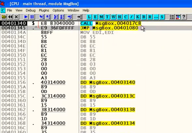192x133 pixels.
Task: Show Source window with S button
Action: point(162,17)
